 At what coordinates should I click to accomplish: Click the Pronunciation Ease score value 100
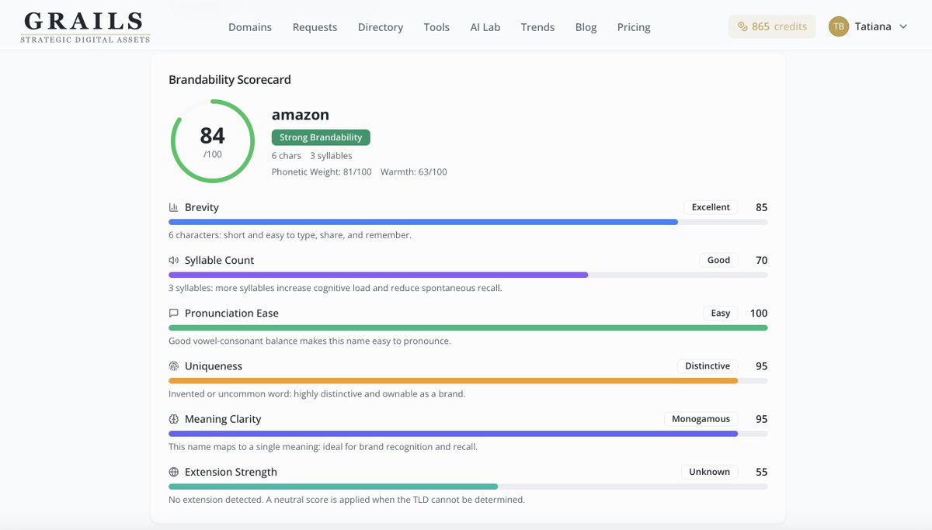[759, 313]
